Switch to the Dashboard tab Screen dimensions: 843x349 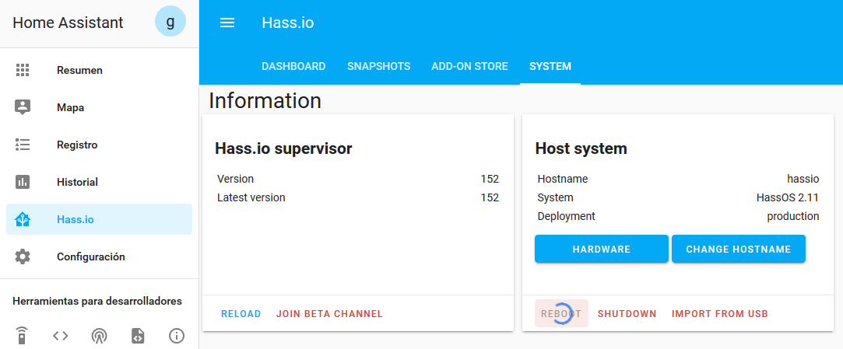(x=293, y=67)
